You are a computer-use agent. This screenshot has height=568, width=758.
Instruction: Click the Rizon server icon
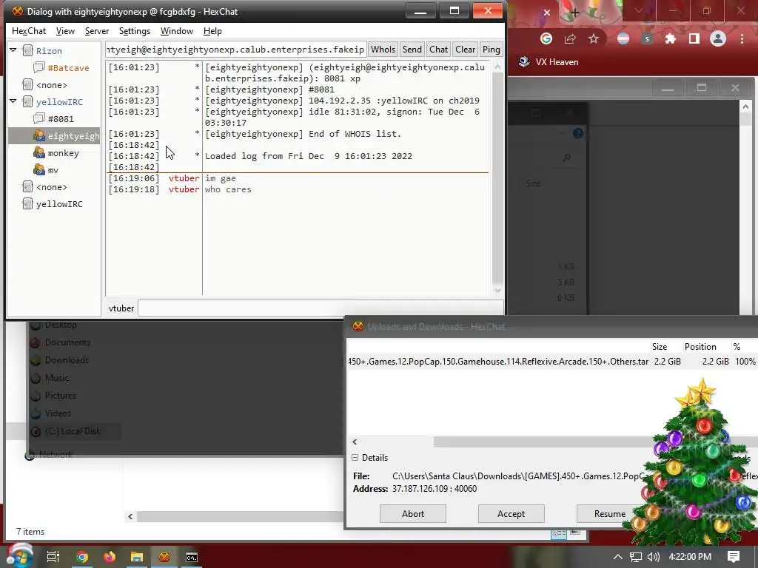[27, 51]
